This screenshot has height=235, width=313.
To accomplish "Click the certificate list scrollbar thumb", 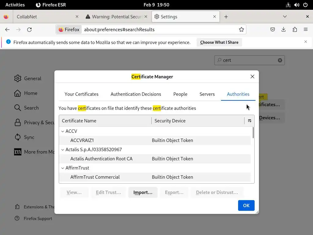I will (x=253, y=133).
